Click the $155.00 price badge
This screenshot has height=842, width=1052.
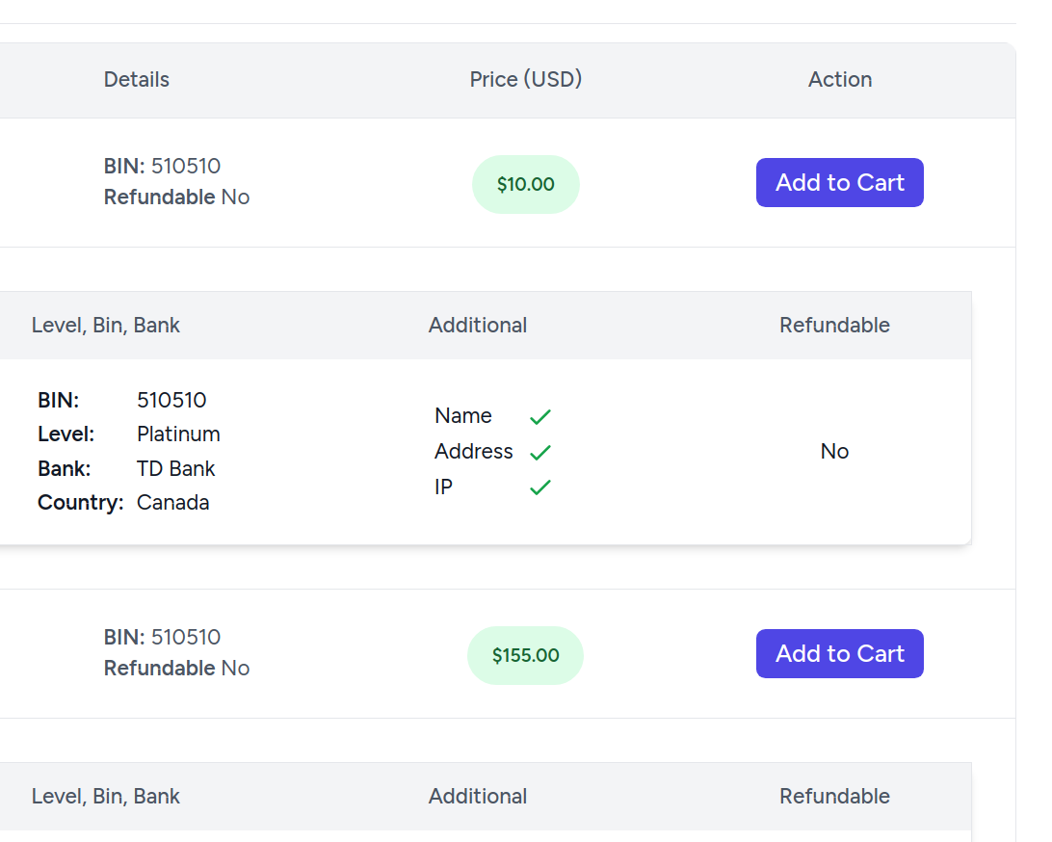tap(525, 655)
